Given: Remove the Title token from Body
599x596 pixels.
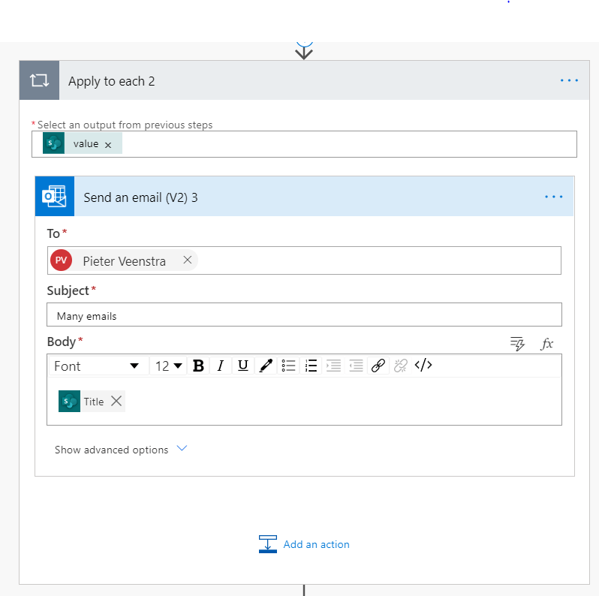Looking at the screenshot, I should pyautogui.click(x=116, y=401).
